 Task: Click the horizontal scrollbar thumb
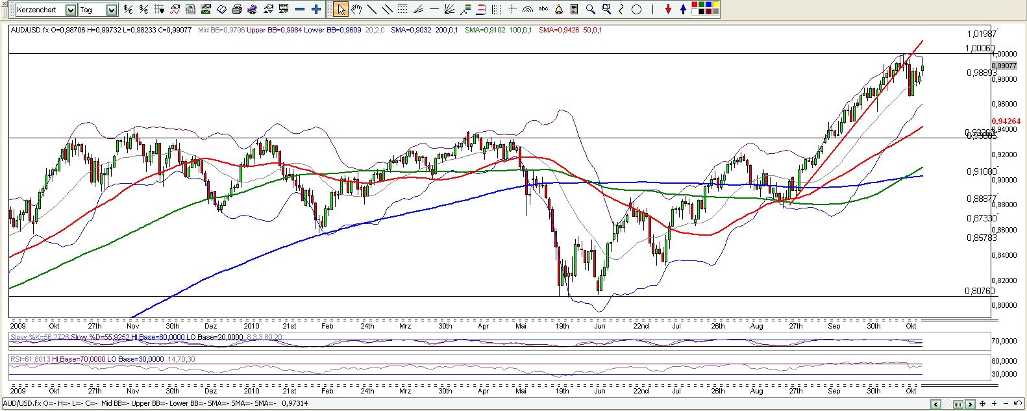pyautogui.click(x=958, y=404)
